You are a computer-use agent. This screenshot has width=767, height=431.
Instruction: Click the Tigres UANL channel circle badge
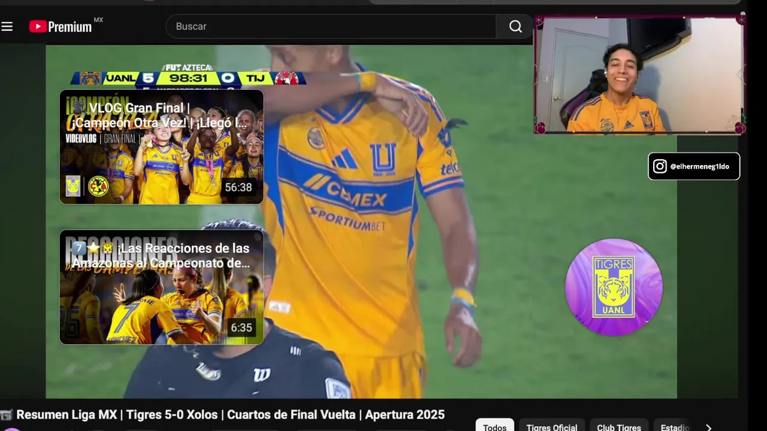click(614, 287)
